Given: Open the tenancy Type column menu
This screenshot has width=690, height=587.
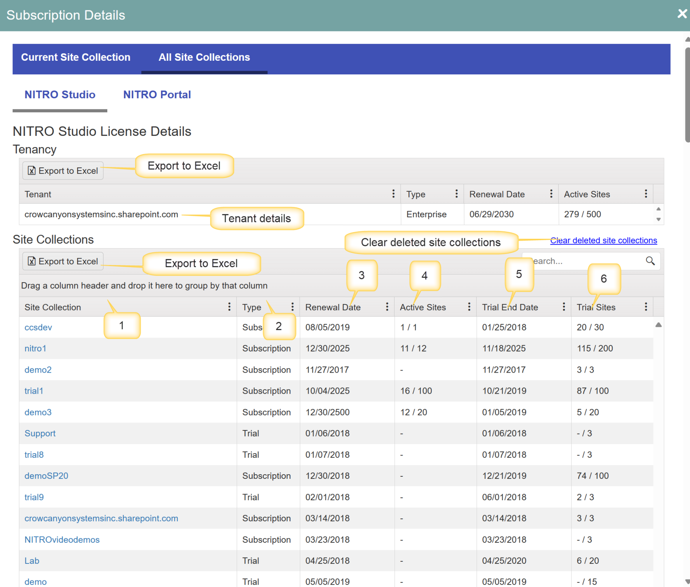Looking at the screenshot, I should point(456,194).
